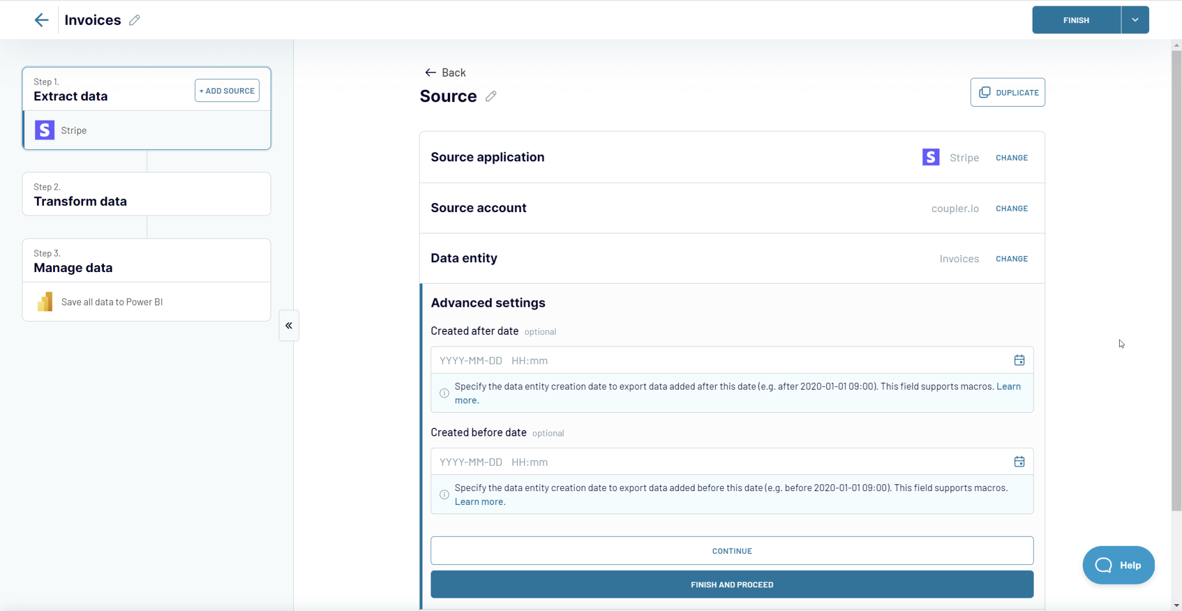Open calendar picker for Created before date
1182x611 pixels.
point(1019,461)
